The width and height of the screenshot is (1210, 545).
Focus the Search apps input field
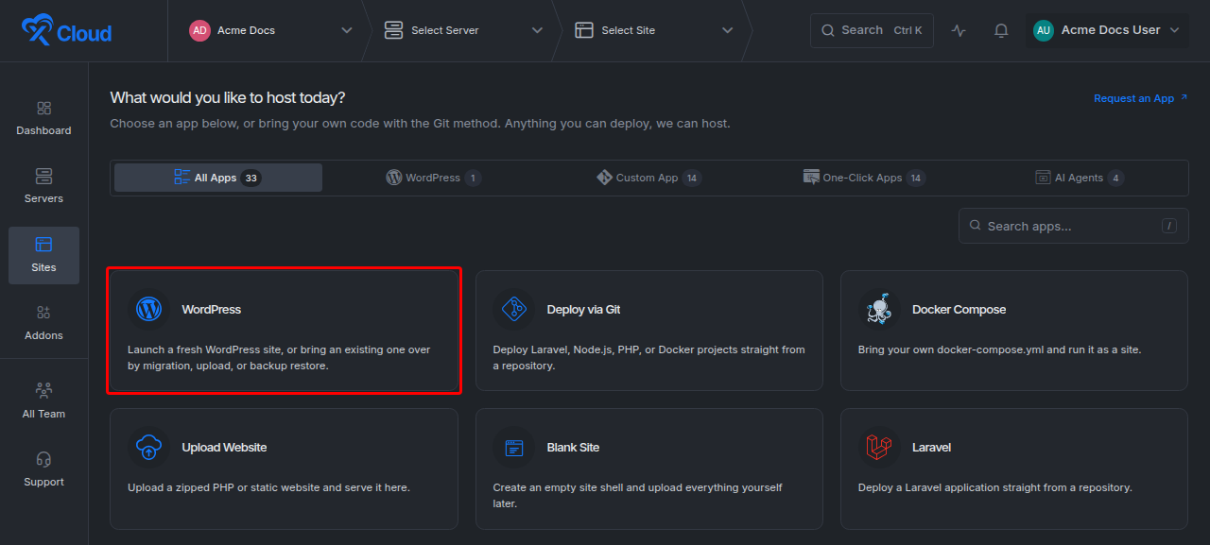(1074, 226)
